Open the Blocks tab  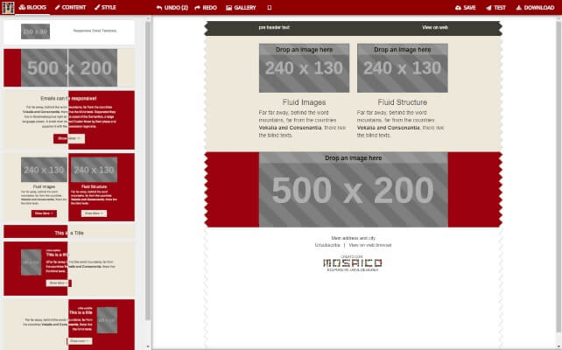(x=32, y=8)
